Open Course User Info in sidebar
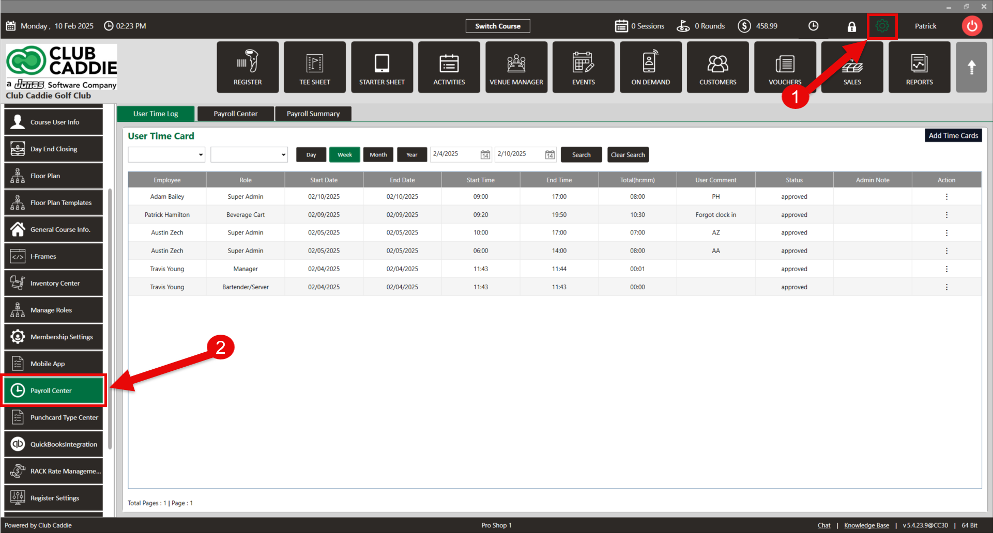The height and width of the screenshot is (533, 993). (54, 122)
